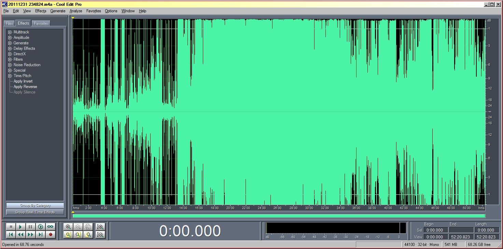Expand the DirectX effects node
The height and width of the screenshot is (249, 503).
(x=10, y=54)
